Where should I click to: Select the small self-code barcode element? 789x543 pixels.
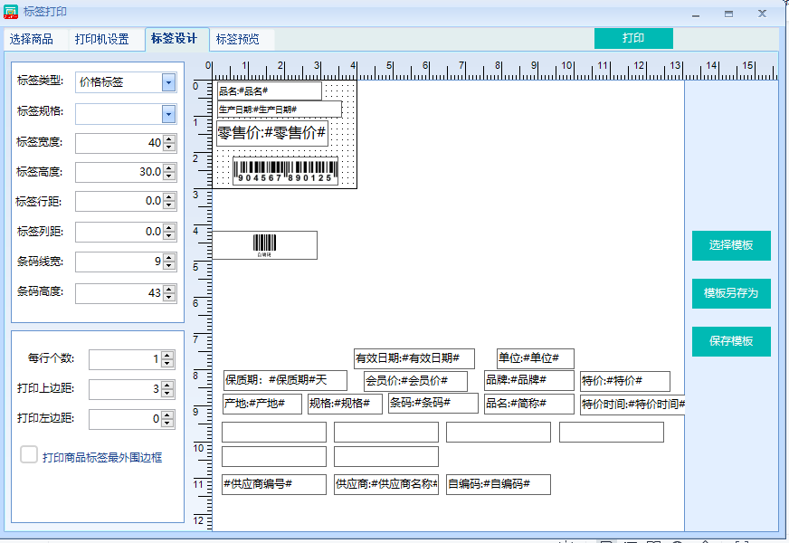point(264,244)
